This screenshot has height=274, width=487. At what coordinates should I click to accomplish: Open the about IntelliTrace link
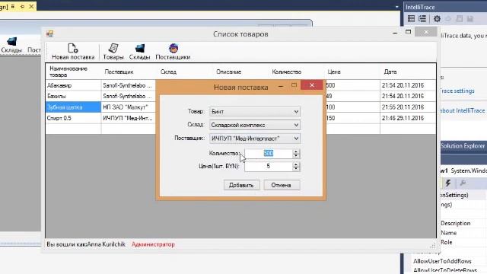[x=463, y=110]
